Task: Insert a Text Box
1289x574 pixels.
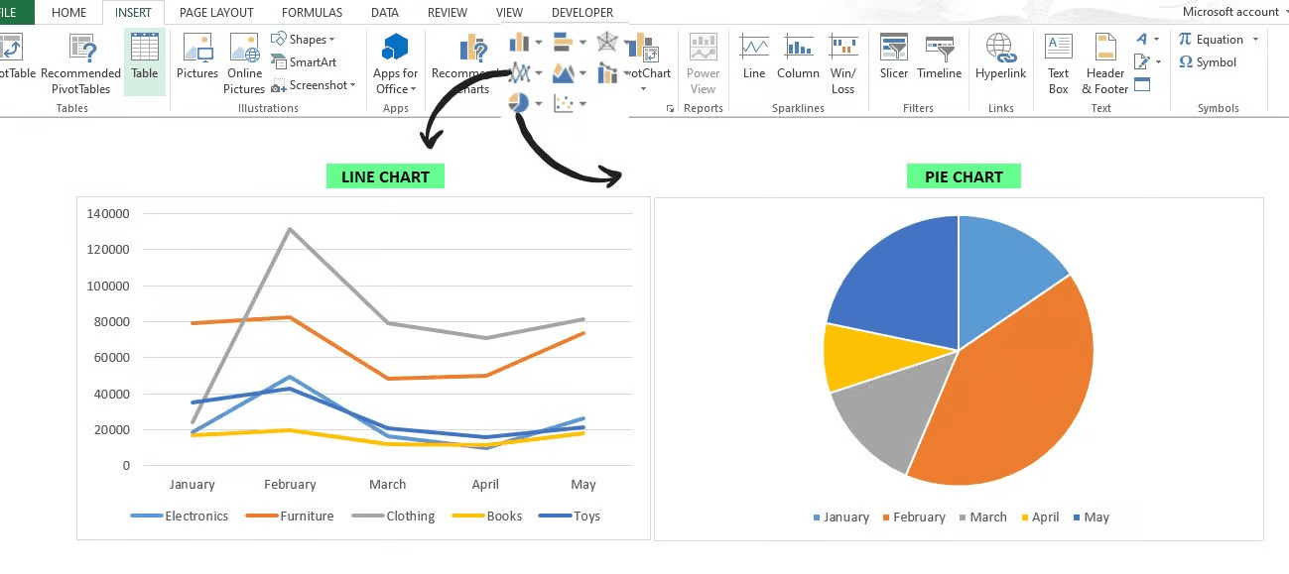Action: [1057, 61]
